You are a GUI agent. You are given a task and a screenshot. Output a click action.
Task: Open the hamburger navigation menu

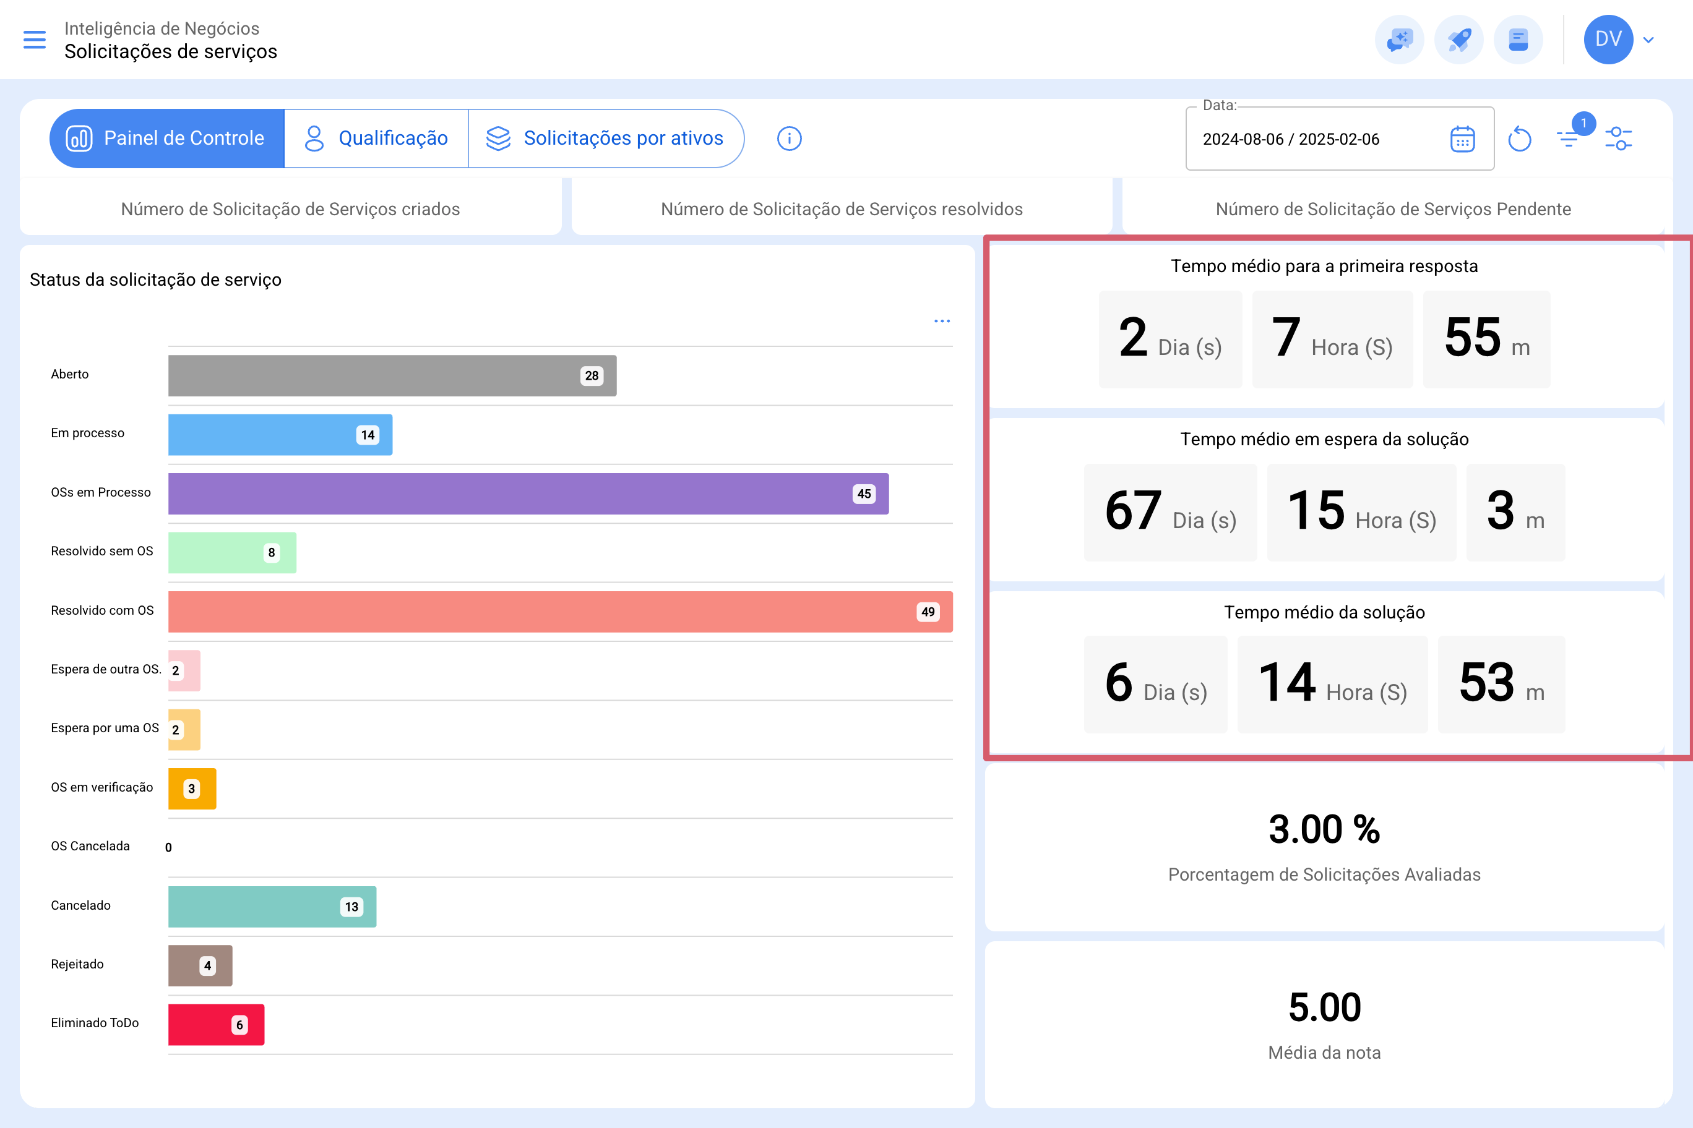(x=34, y=40)
